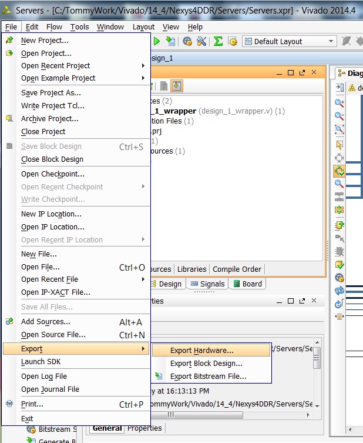This screenshot has width=363, height=443.
Task: Zoom in on the block diagram
Action: (x=340, y=103)
